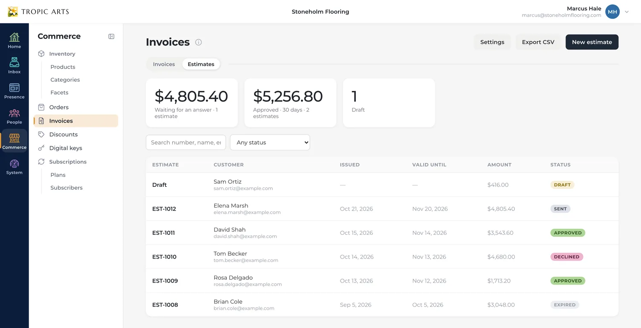641x328 pixels.
Task: Click the Tropic Arts logo
Action: click(38, 11)
